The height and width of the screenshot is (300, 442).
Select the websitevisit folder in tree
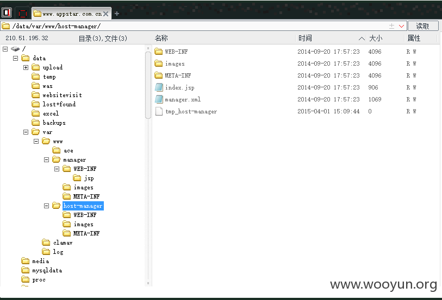click(x=63, y=95)
